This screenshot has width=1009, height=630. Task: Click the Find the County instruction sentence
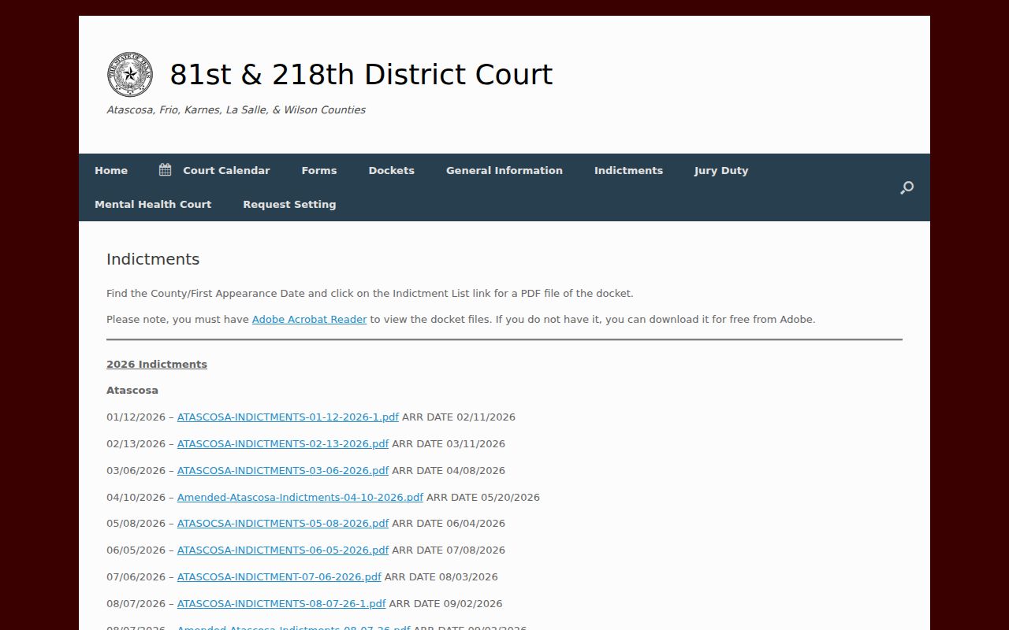370,294
